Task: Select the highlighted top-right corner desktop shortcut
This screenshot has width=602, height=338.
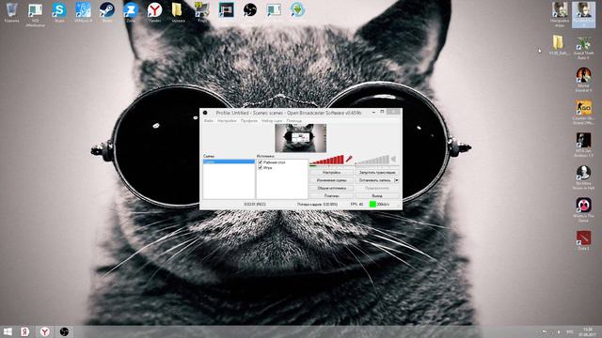Action: click(x=583, y=14)
